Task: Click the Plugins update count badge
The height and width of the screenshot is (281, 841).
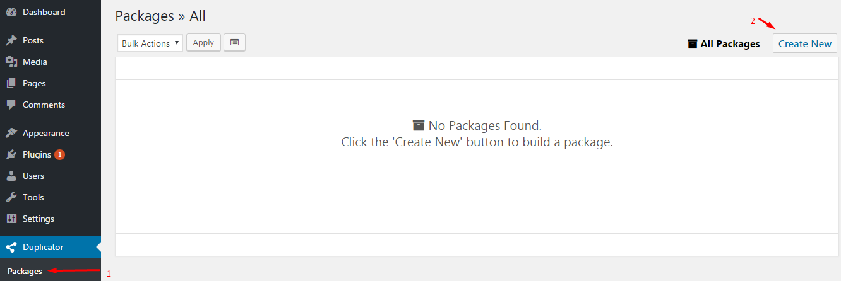Action: click(59, 155)
